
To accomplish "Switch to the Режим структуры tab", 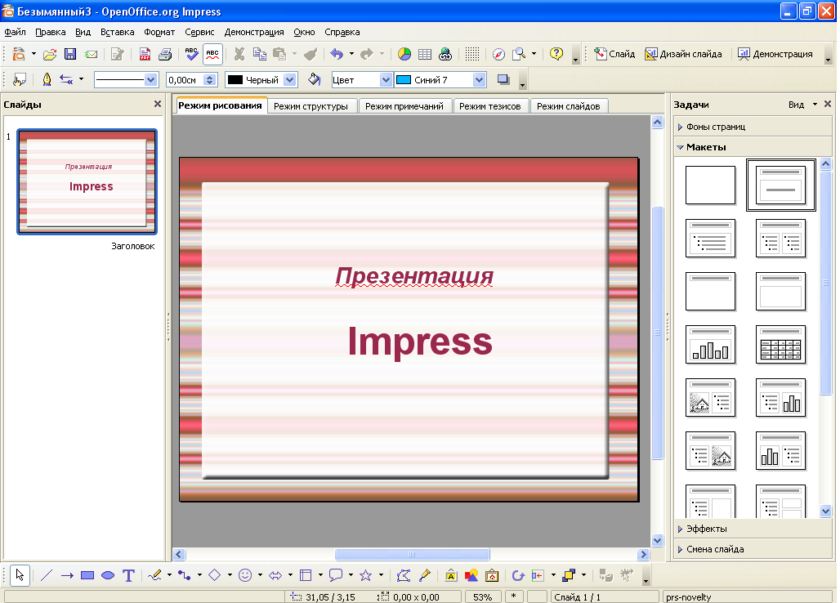I will click(x=311, y=106).
